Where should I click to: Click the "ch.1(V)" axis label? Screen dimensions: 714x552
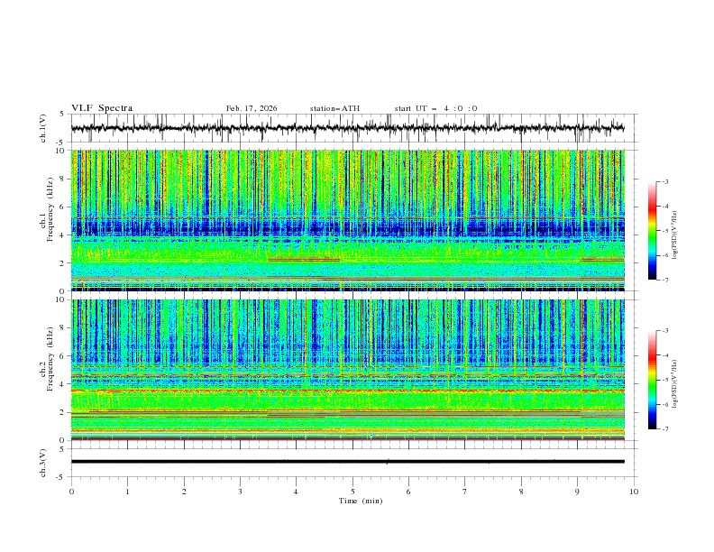click(x=43, y=128)
